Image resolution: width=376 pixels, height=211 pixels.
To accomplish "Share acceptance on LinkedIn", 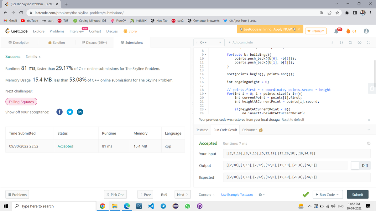I will click(x=80, y=112).
